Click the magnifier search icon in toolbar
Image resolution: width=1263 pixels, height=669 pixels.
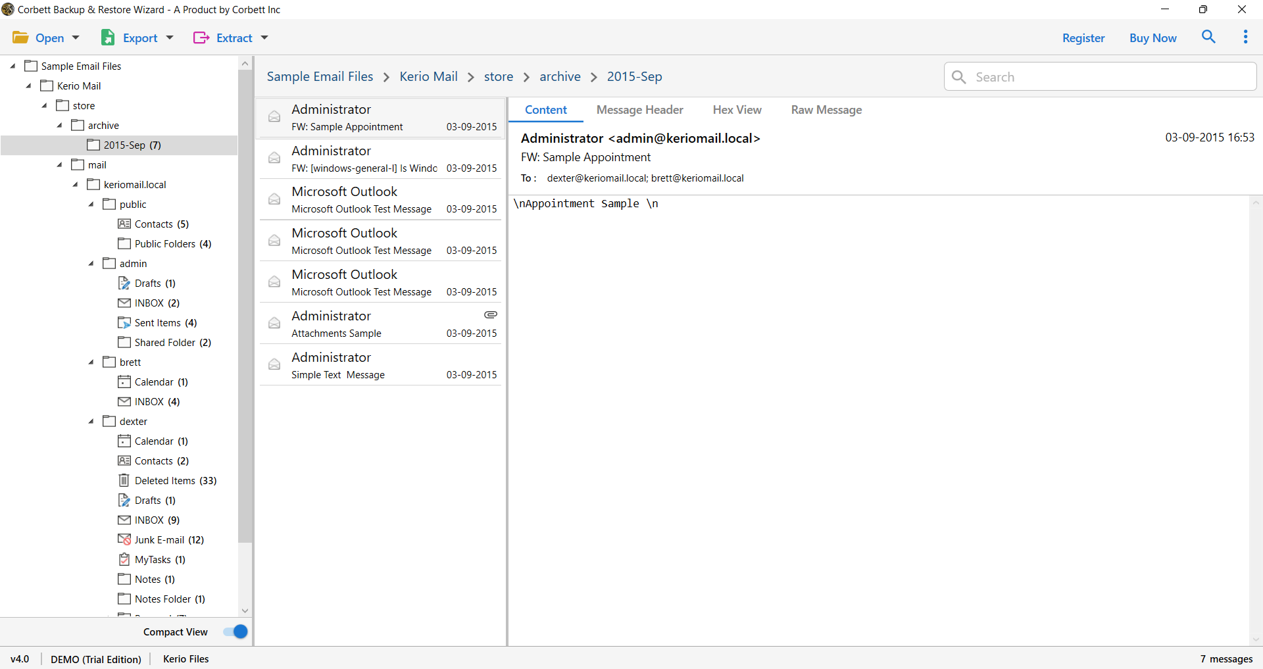coord(1208,37)
